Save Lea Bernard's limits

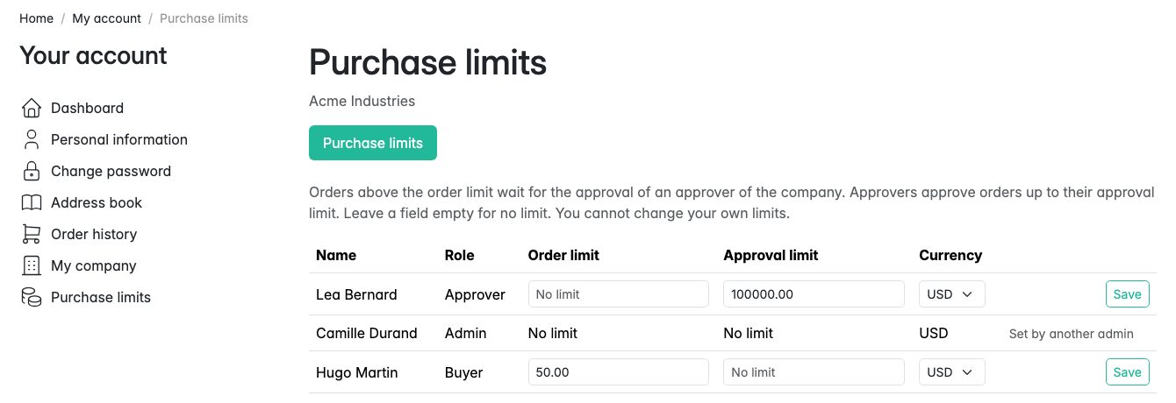click(x=1127, y=294)
